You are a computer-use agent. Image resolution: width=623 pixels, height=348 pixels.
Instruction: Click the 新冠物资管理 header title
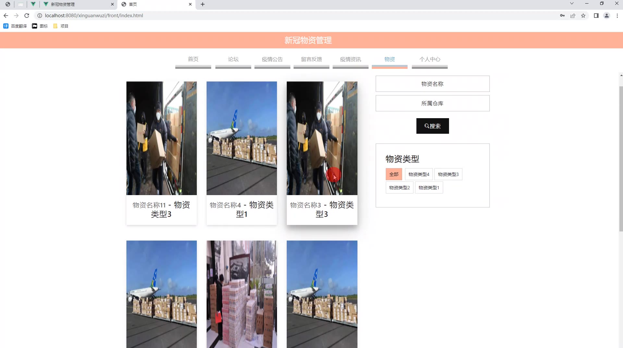click(x=308, y=40)
